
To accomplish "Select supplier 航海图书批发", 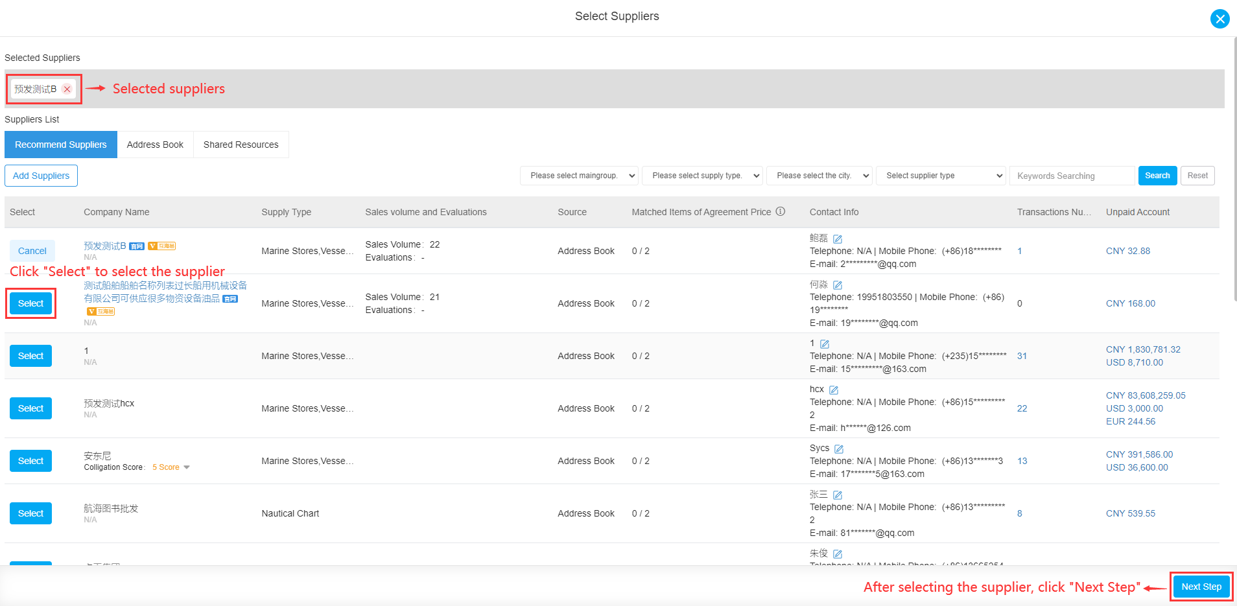I will point(30,513).
